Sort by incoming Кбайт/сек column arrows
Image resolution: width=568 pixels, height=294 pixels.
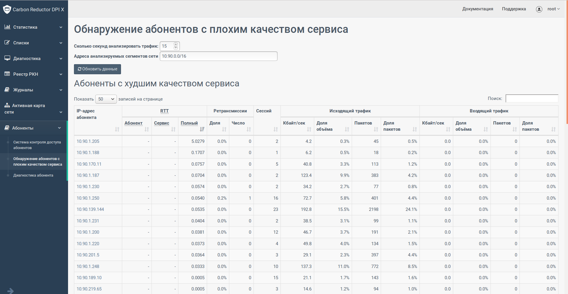click(448, 129)
